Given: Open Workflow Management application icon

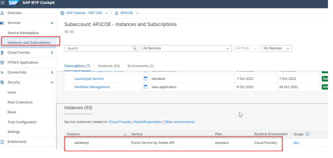Looking at the screenshot, I should (x=146, y=87).
